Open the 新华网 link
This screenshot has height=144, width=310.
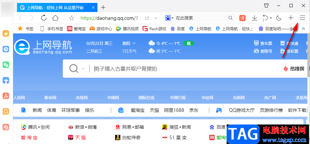[x=50, y=98]
